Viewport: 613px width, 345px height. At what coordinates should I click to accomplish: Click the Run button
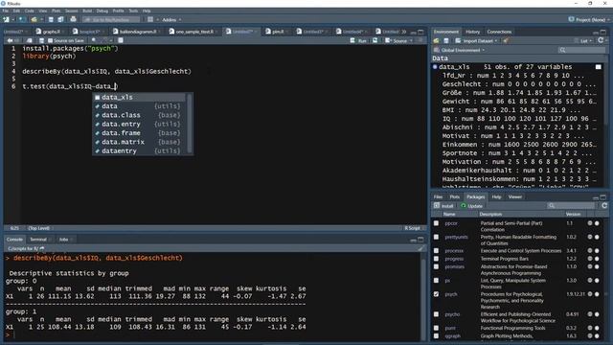tap(359, 40)
